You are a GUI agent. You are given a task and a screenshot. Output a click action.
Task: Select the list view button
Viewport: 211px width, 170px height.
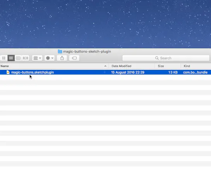click(11, 58)
